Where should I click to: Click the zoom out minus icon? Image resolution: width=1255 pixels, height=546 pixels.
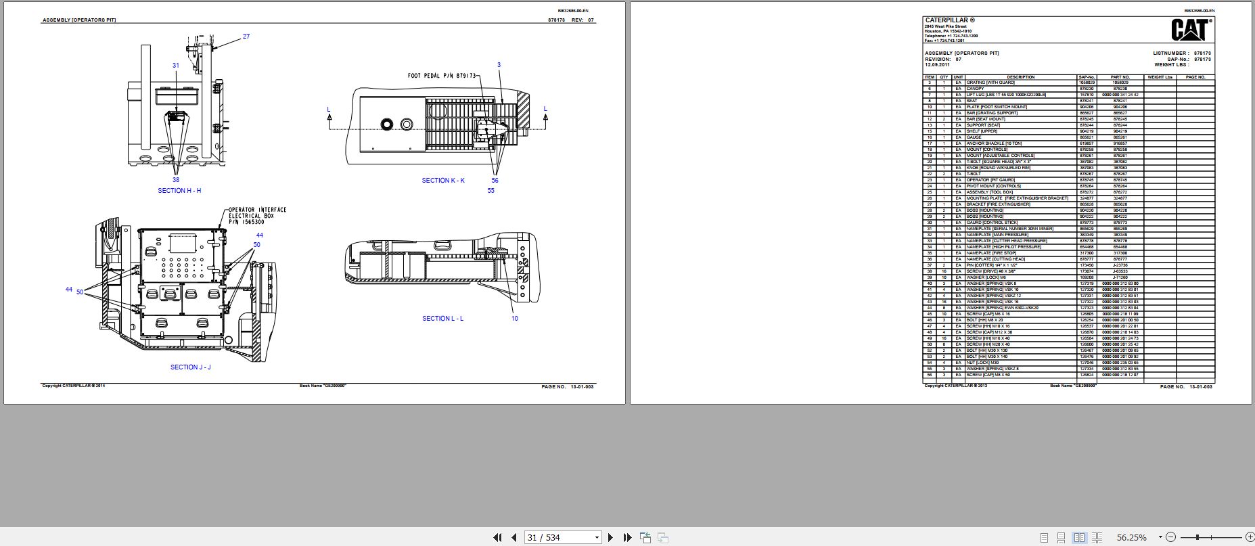[x=1171, y=537]
